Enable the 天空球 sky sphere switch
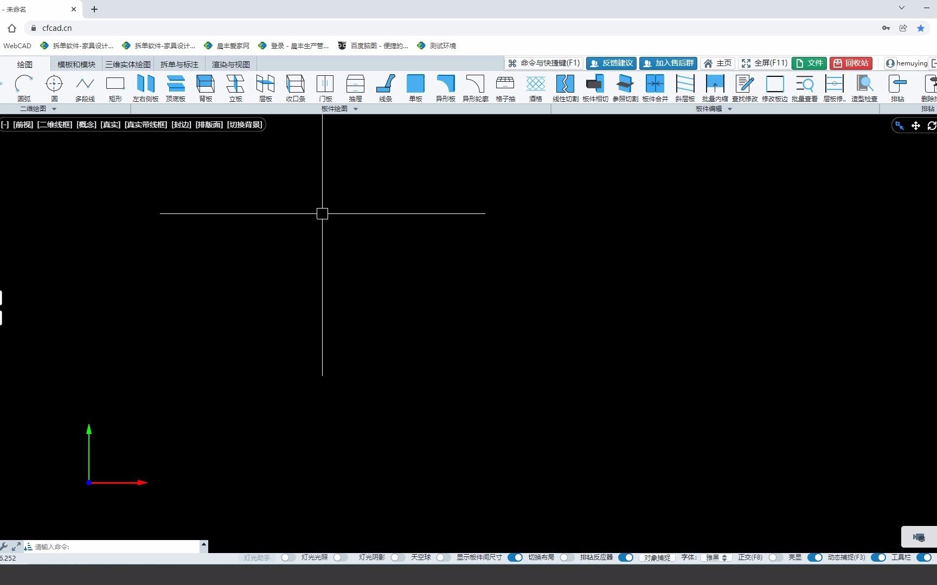Viewport: 937px width, 585px height. [444, 557]
